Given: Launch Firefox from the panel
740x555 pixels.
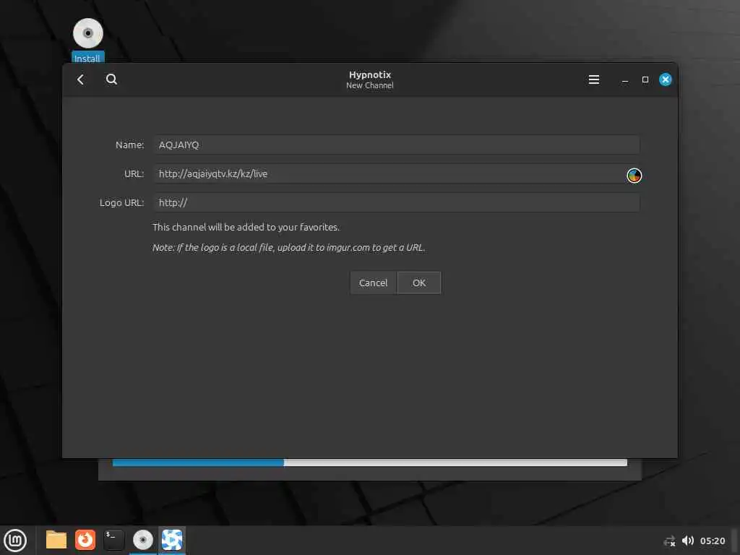Looking at the screenshot, I should 85,540.
